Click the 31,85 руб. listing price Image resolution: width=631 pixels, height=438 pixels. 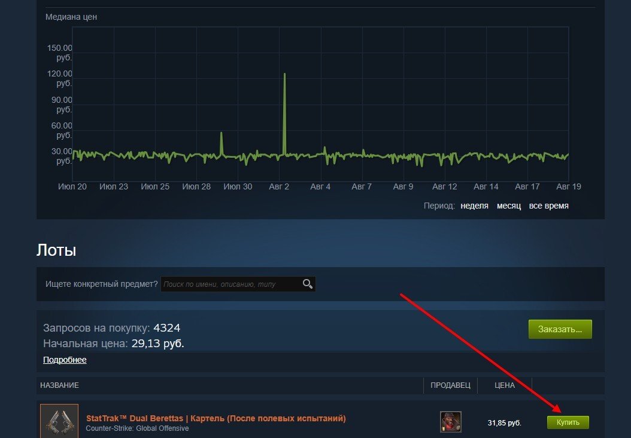click(x=504, y=422)
